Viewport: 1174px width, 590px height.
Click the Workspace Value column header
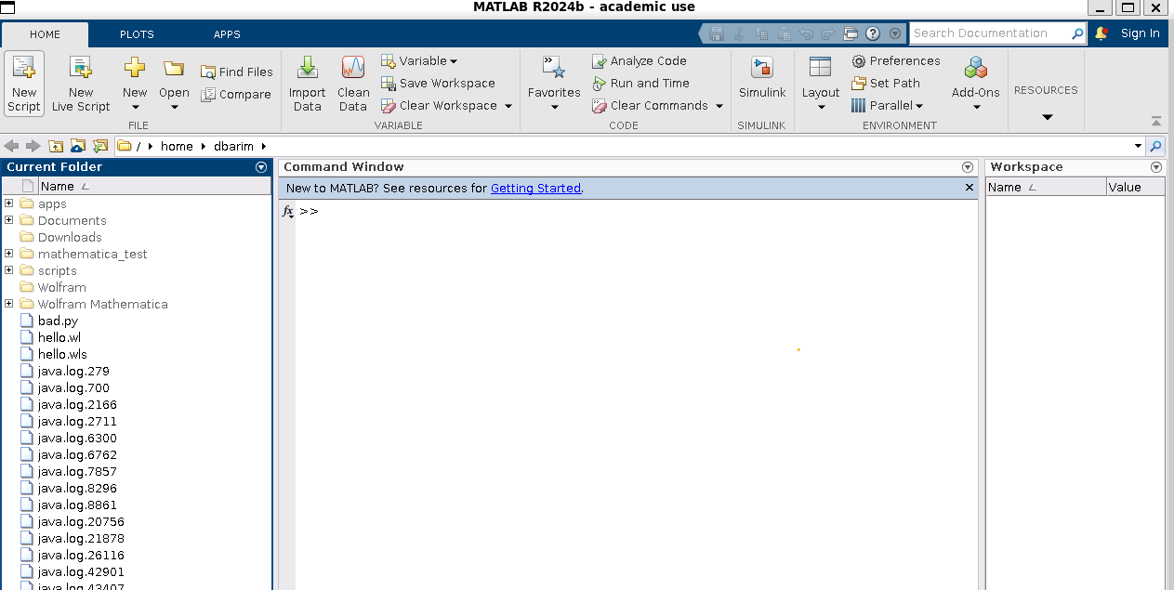[1135, 187]
